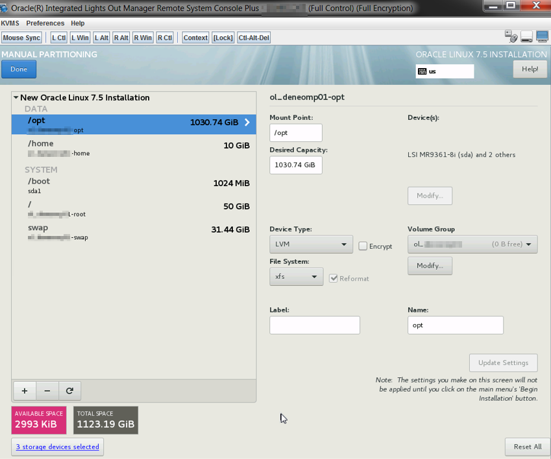Toggle the R Alt key button
The width and height of the screenshot is (551, 459).
coord(121,38)
